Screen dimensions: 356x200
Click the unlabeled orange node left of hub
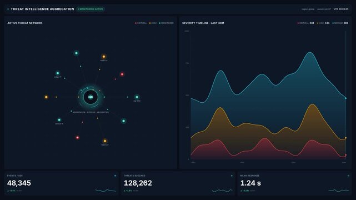click(x=46, y=97)
